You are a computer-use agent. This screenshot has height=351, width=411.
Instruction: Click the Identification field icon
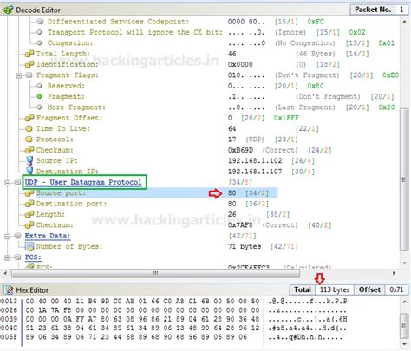[29, 64]
